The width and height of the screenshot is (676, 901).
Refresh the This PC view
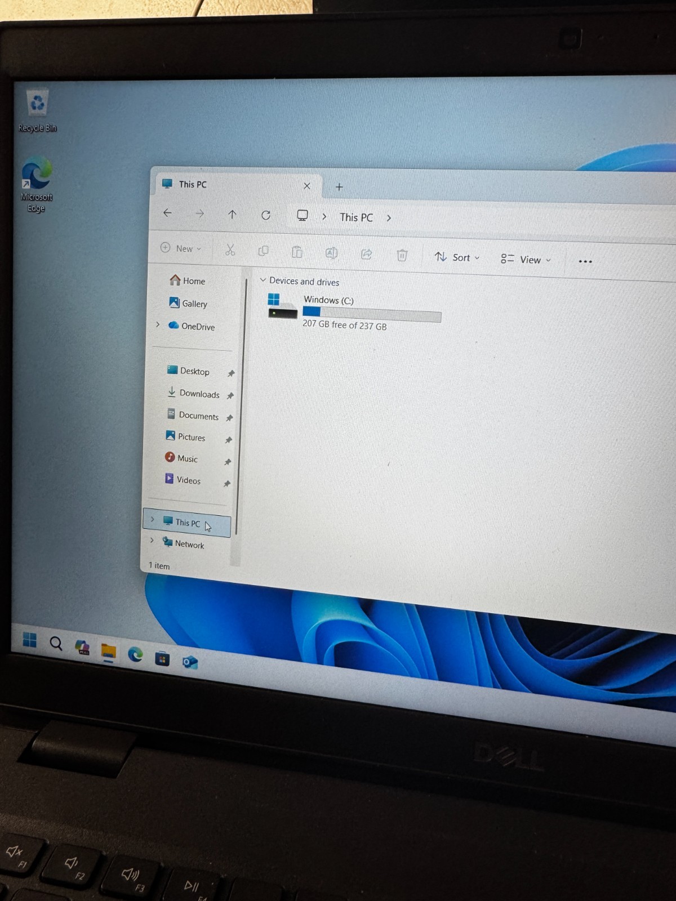(266, 215)
